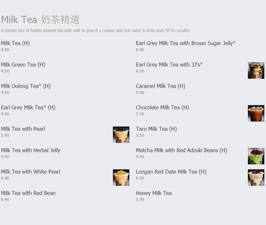This screenshot has width=266, height=225.
Task: Click the Milk Tea with Pearl name
Action: 23,129
